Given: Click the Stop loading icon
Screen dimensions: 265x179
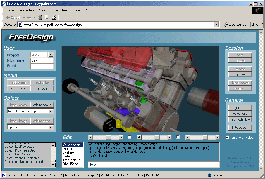Looking at the screenshot, I should (40, 17).
